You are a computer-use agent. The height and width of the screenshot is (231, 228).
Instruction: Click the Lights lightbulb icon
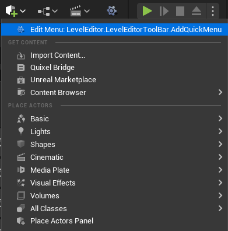click(x=21, y=131)
